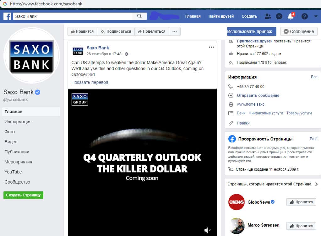Open account dropdown arrow in top bar

pyautogui.click(x=316, y=16)
